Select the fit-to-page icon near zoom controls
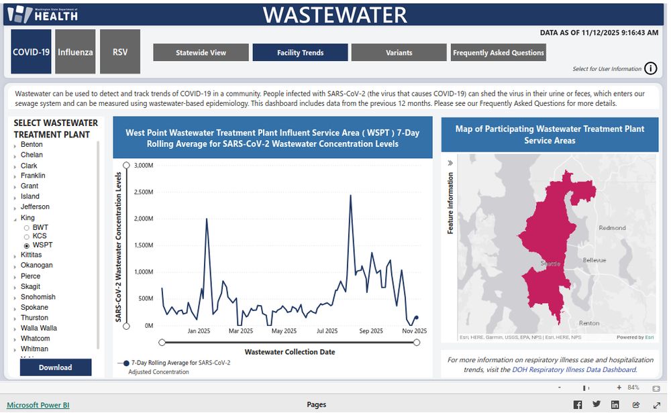This screenshot has width=671, height=413. tap(656, 387)
